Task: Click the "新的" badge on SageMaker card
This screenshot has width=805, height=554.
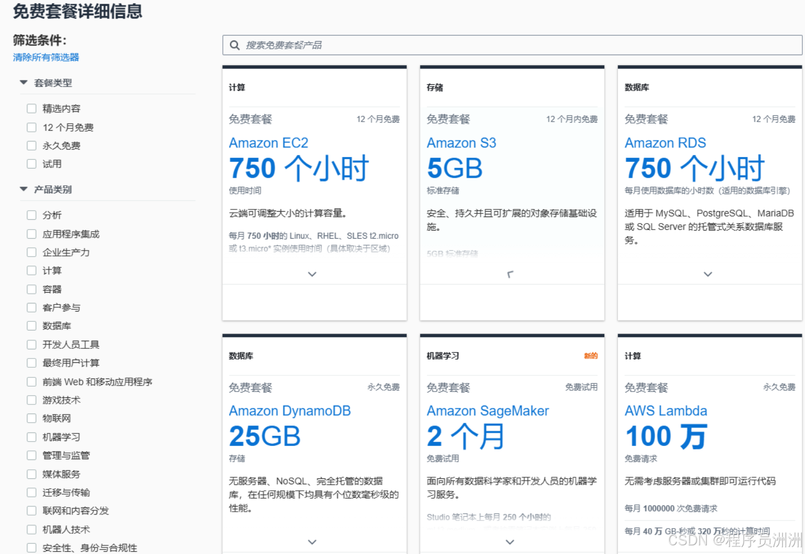Action: 591,356
